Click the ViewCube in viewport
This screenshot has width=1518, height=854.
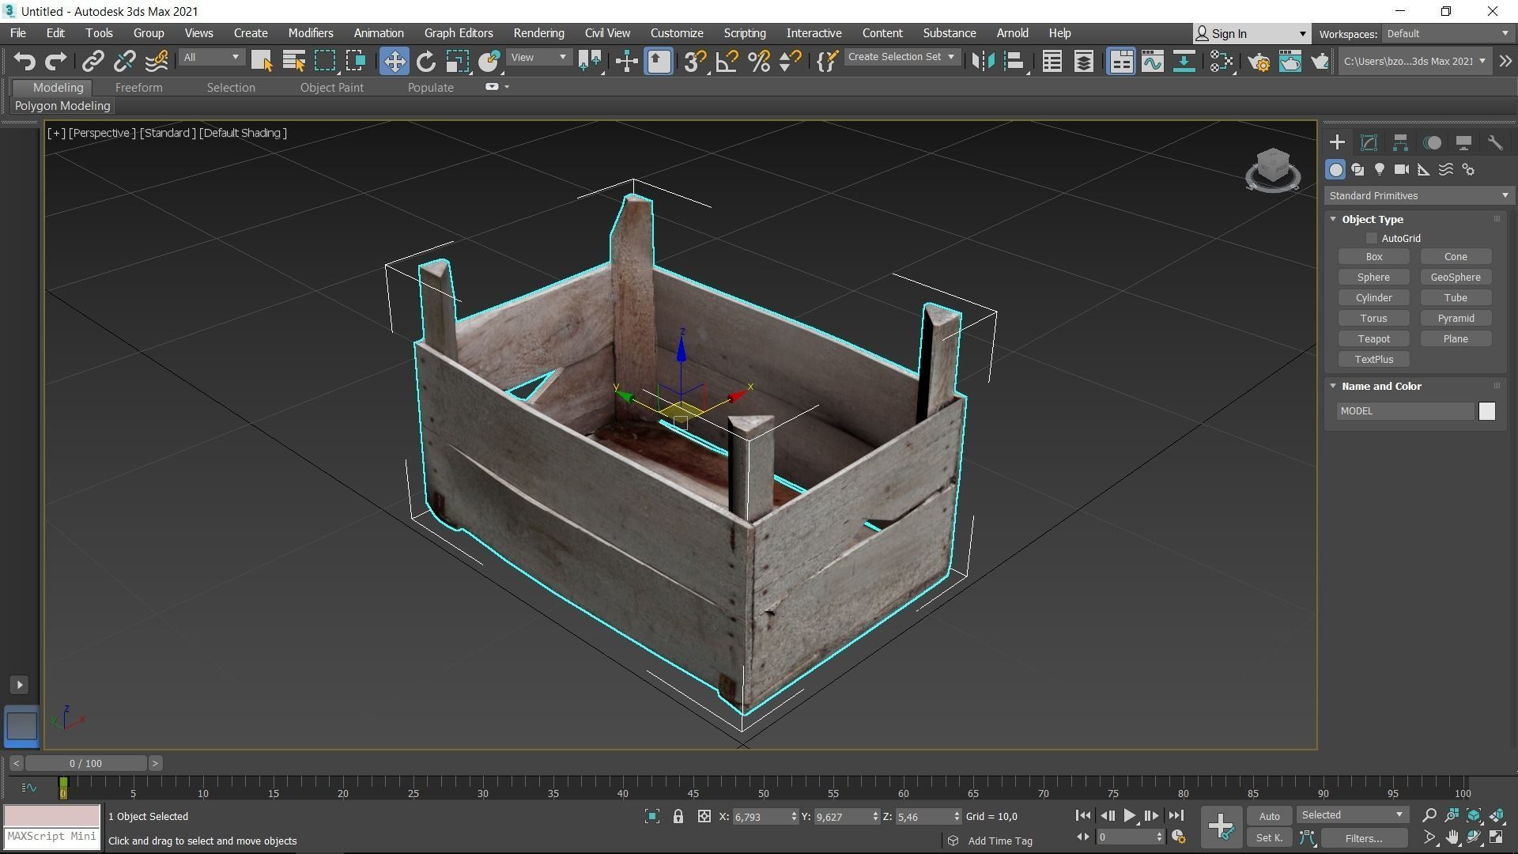point(1272,168)
